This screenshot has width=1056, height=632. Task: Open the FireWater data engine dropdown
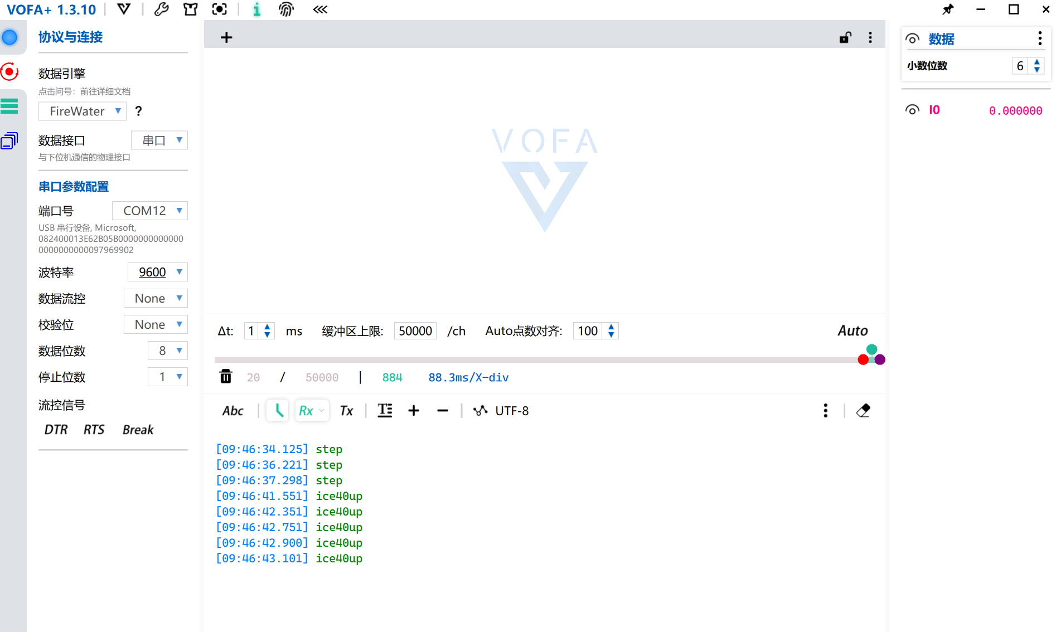[83, 111]
